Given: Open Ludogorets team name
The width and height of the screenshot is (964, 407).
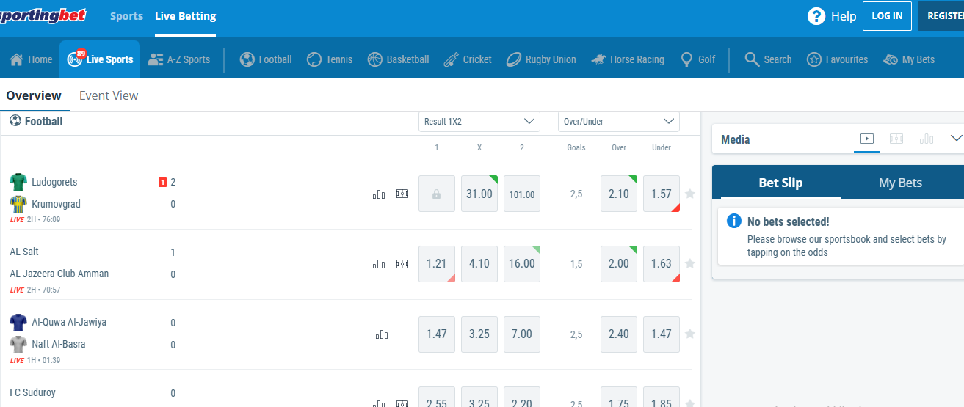Looking at the screenshot, I should [x=54, y=182].
